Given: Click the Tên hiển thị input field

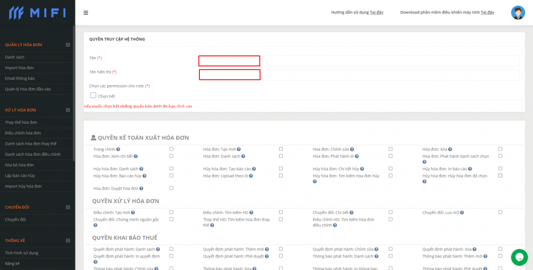Looking at the screenshot, I should click(359, 75).
